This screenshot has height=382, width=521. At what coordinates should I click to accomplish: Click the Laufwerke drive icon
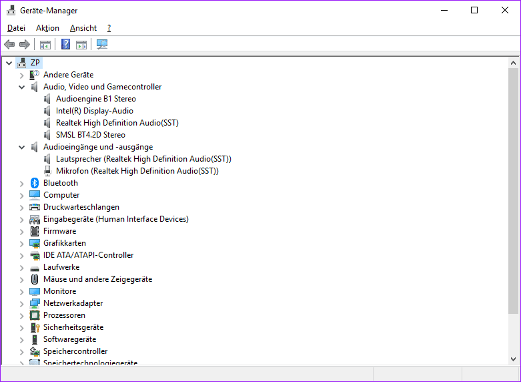tap(35, 268)
